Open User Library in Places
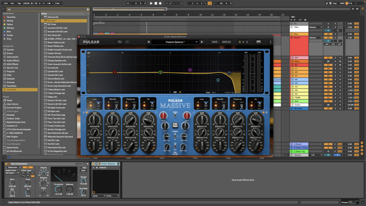This screenshot has width=366, height=206. 13,104
